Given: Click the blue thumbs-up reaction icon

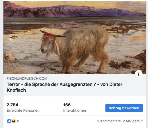Looking at the screenshot, I should tap(9, 121).
